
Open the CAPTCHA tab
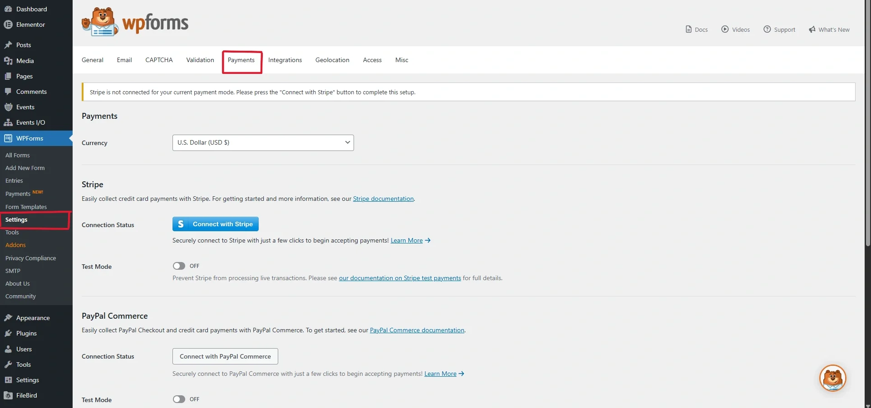[x=159, y=60]
